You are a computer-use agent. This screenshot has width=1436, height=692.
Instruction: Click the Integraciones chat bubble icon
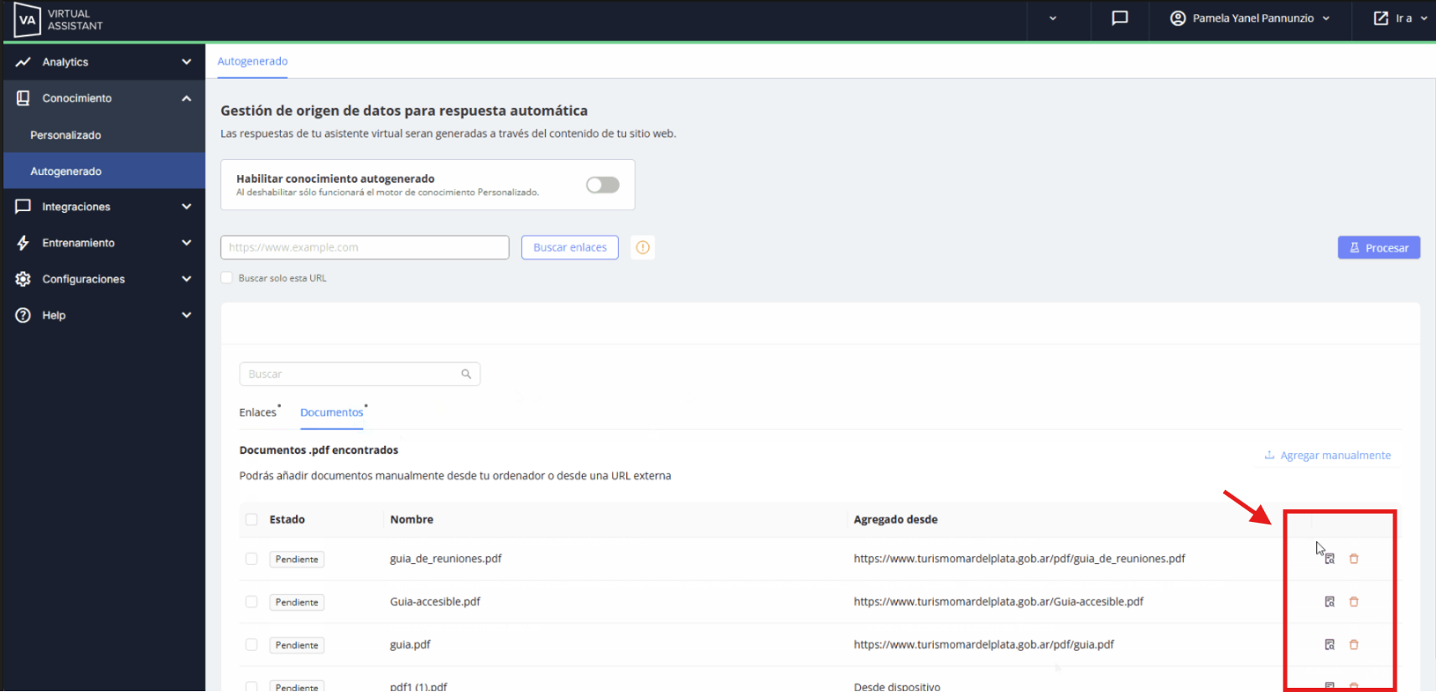(x=23, y=206)
